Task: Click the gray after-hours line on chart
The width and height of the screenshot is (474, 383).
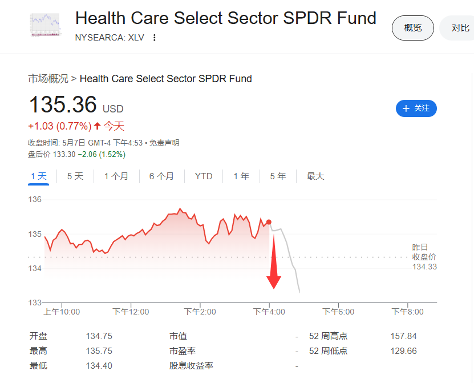Action: (x=290, y=255)
